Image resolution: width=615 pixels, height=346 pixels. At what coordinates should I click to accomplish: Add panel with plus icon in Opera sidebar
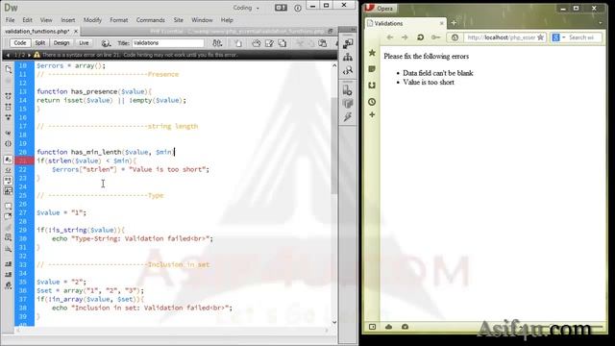pos(372,115)
